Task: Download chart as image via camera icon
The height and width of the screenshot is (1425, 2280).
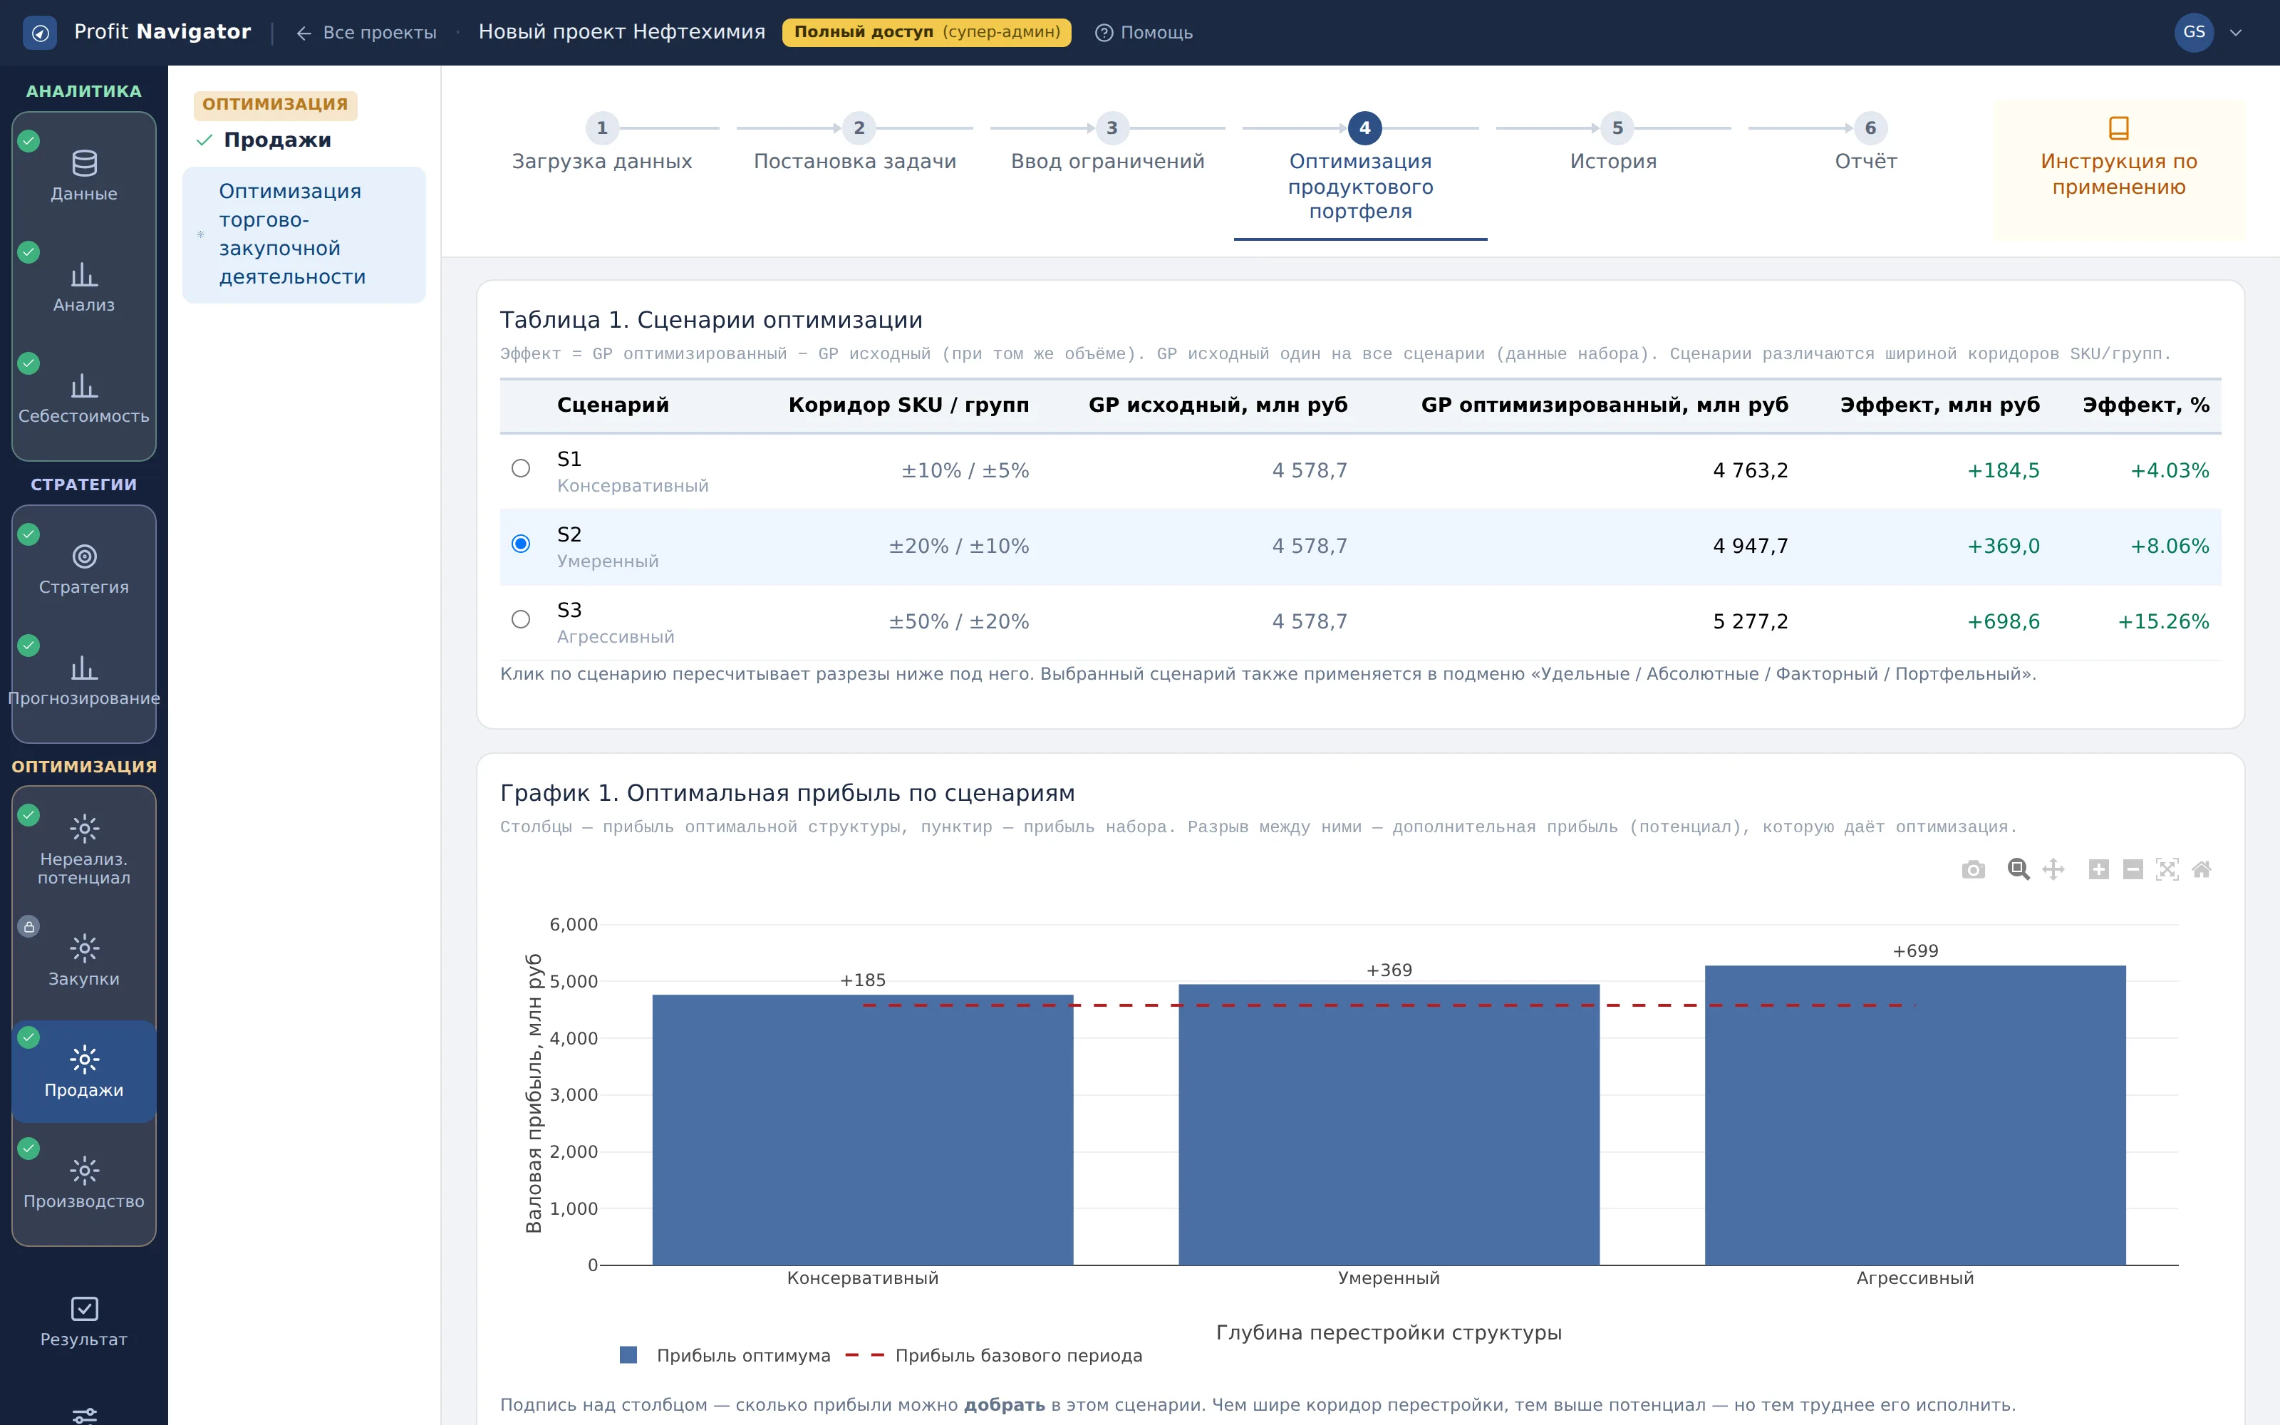Action: [1973, 869]
